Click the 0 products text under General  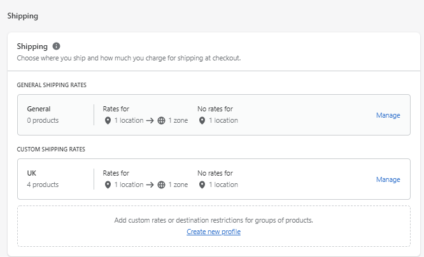click(43, 120)
